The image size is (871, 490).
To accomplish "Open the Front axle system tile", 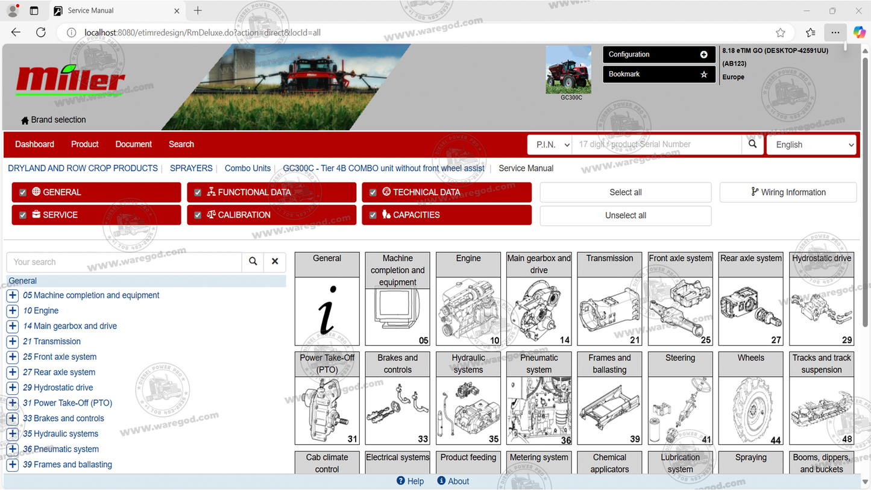I will 680,299.
